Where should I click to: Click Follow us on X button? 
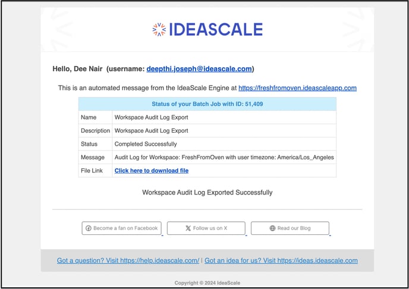pyautogui.click(x=206, y=228)
